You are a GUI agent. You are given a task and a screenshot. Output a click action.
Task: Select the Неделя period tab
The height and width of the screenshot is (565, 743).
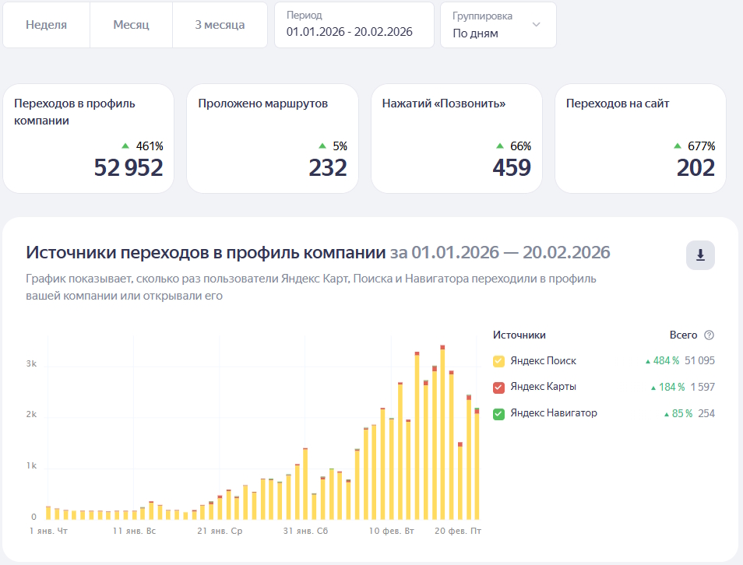tap(47, 25)
